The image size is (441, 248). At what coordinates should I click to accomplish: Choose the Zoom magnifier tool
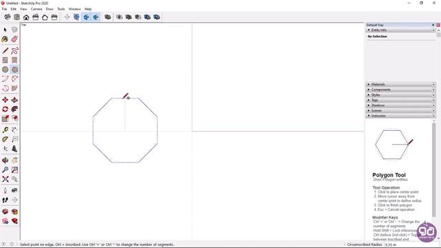[5, 170]
